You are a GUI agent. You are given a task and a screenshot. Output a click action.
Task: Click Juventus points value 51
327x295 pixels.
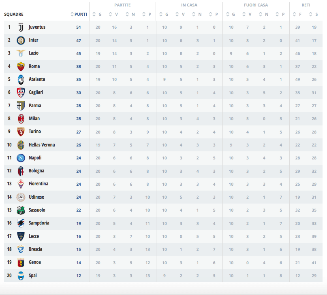point(79,28)
